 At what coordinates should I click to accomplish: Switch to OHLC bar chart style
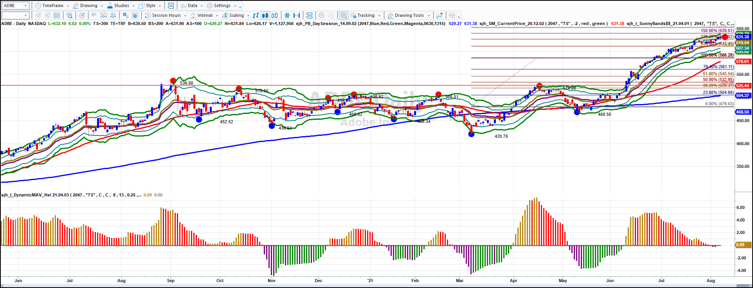pyautogui.click(x=256, y=15)
